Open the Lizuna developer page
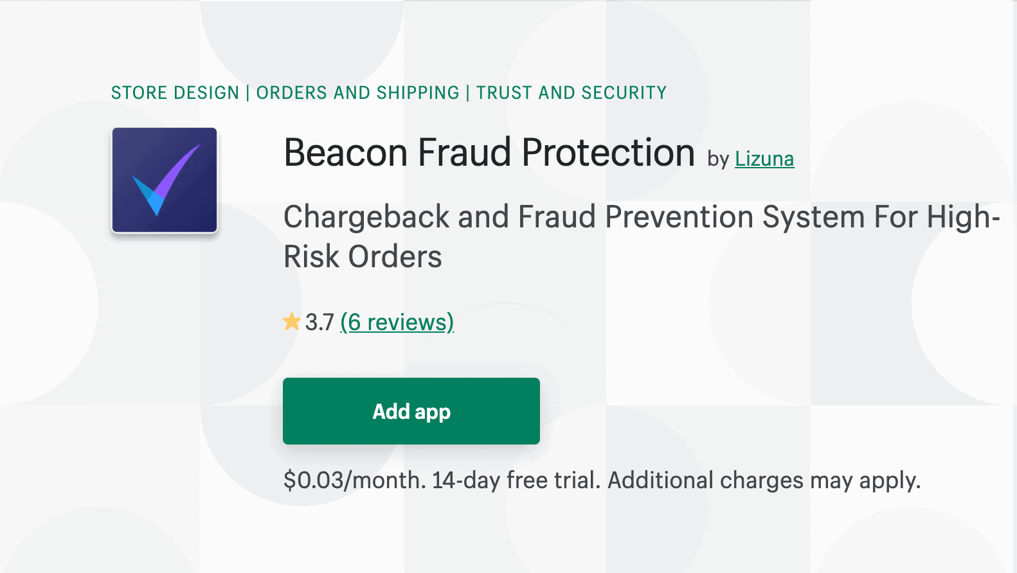Screen dimensions: 1017x573 (764, 159)
